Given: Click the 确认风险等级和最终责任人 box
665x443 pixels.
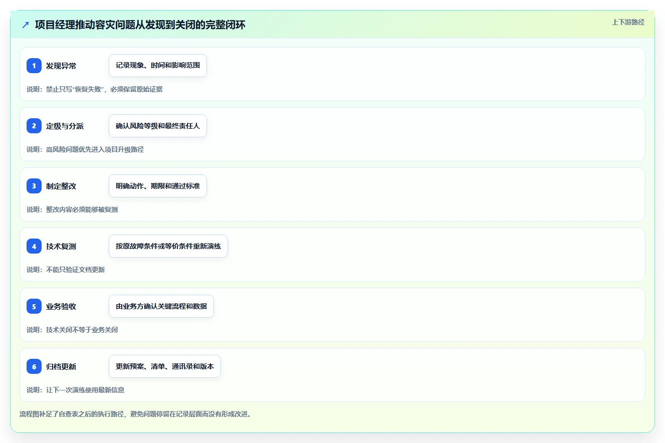Looking at the screenshot, I should tap(158, 126).
